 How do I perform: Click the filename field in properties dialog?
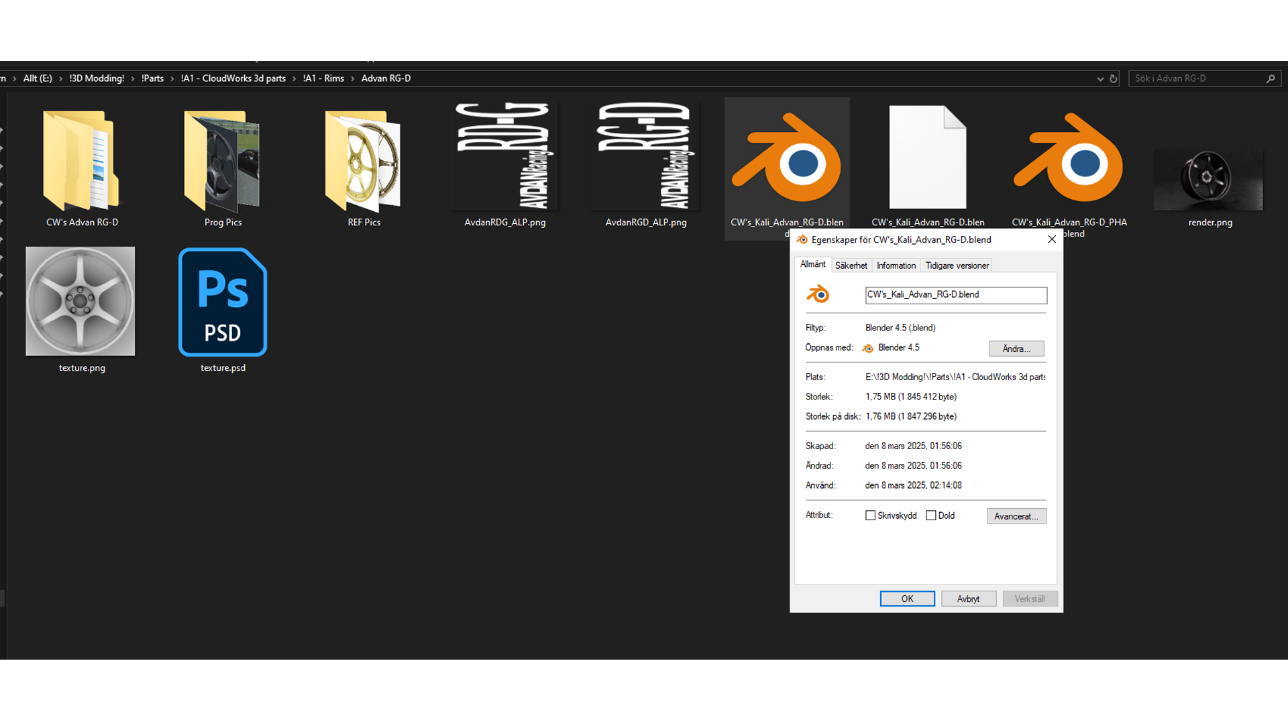coord(955,295)
